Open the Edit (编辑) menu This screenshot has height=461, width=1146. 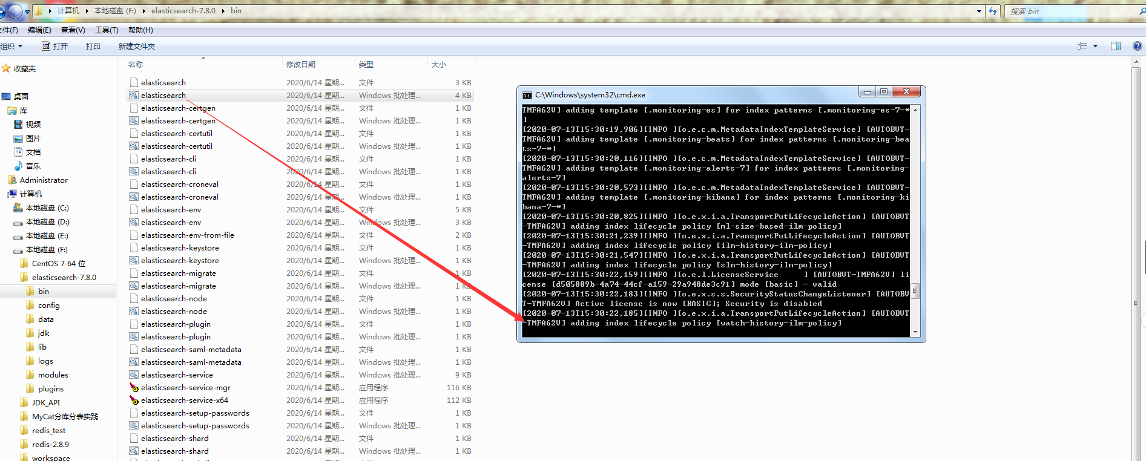coord(39,30)
